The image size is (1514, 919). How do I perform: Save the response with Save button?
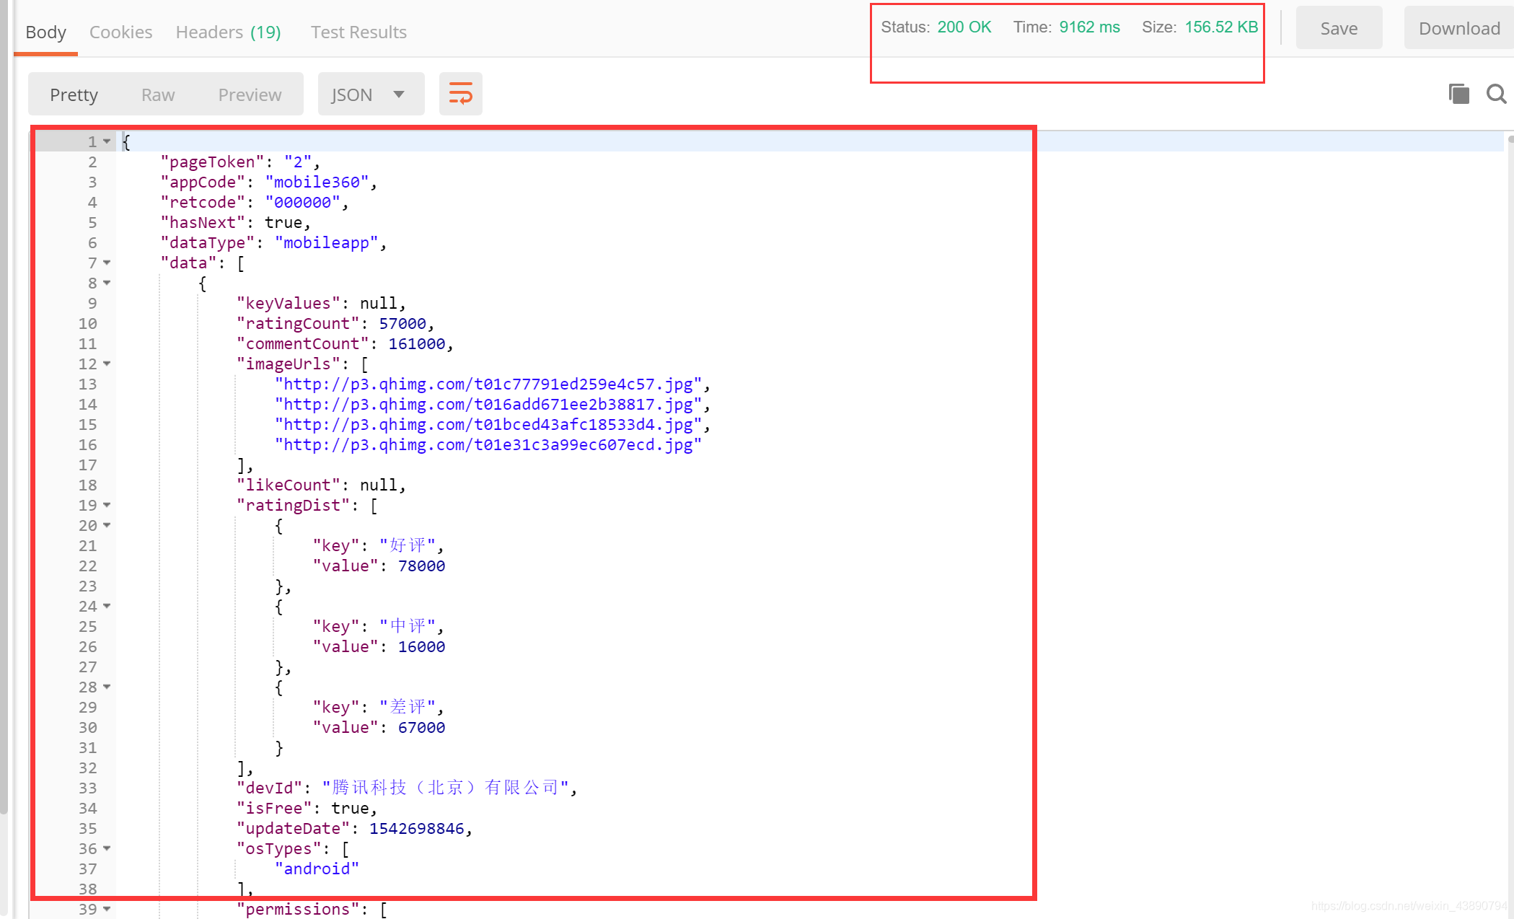1339,28
